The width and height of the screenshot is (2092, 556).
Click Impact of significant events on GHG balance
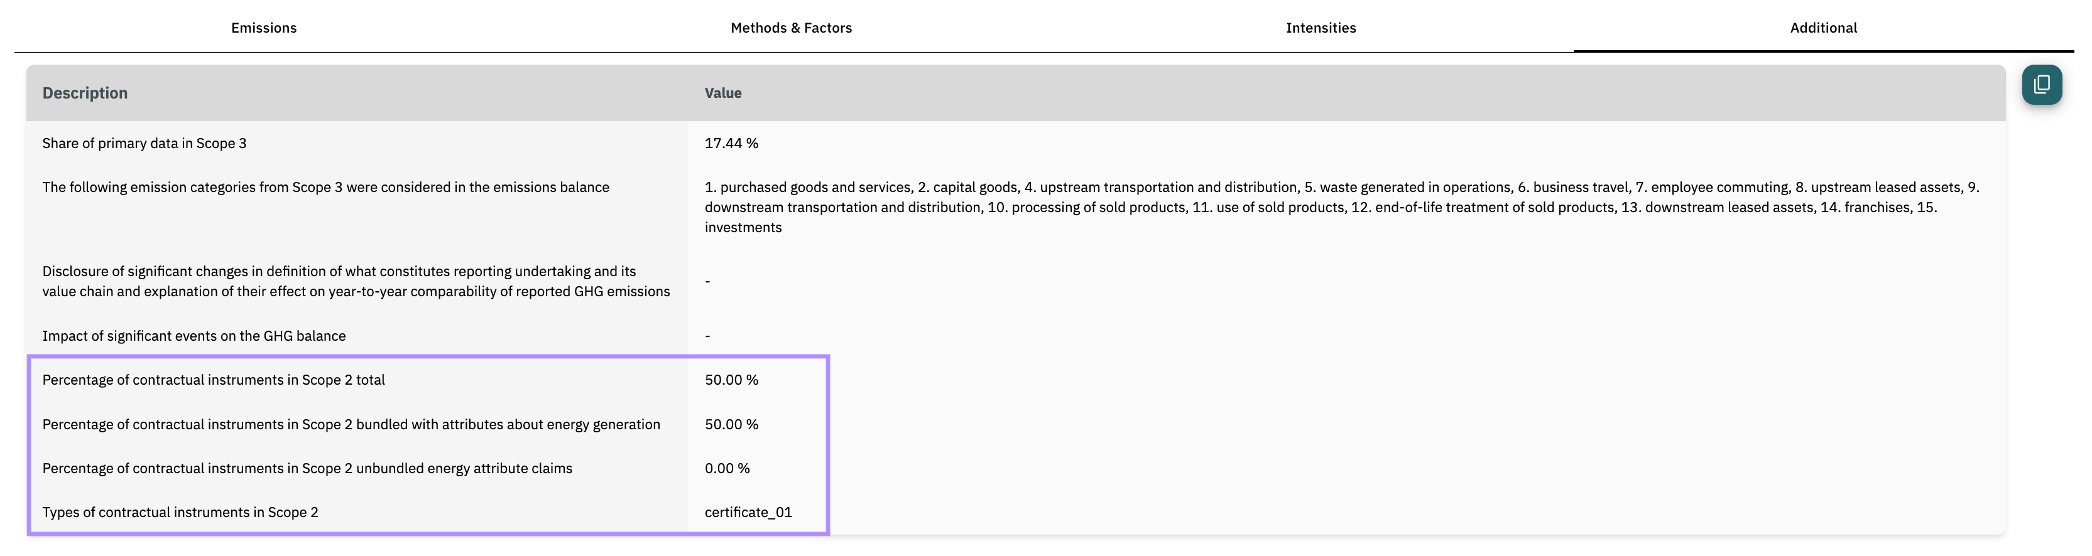194,335
